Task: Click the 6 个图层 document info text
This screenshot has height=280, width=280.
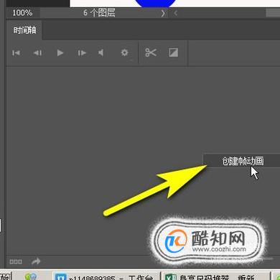Action: (x=99, y=13)
